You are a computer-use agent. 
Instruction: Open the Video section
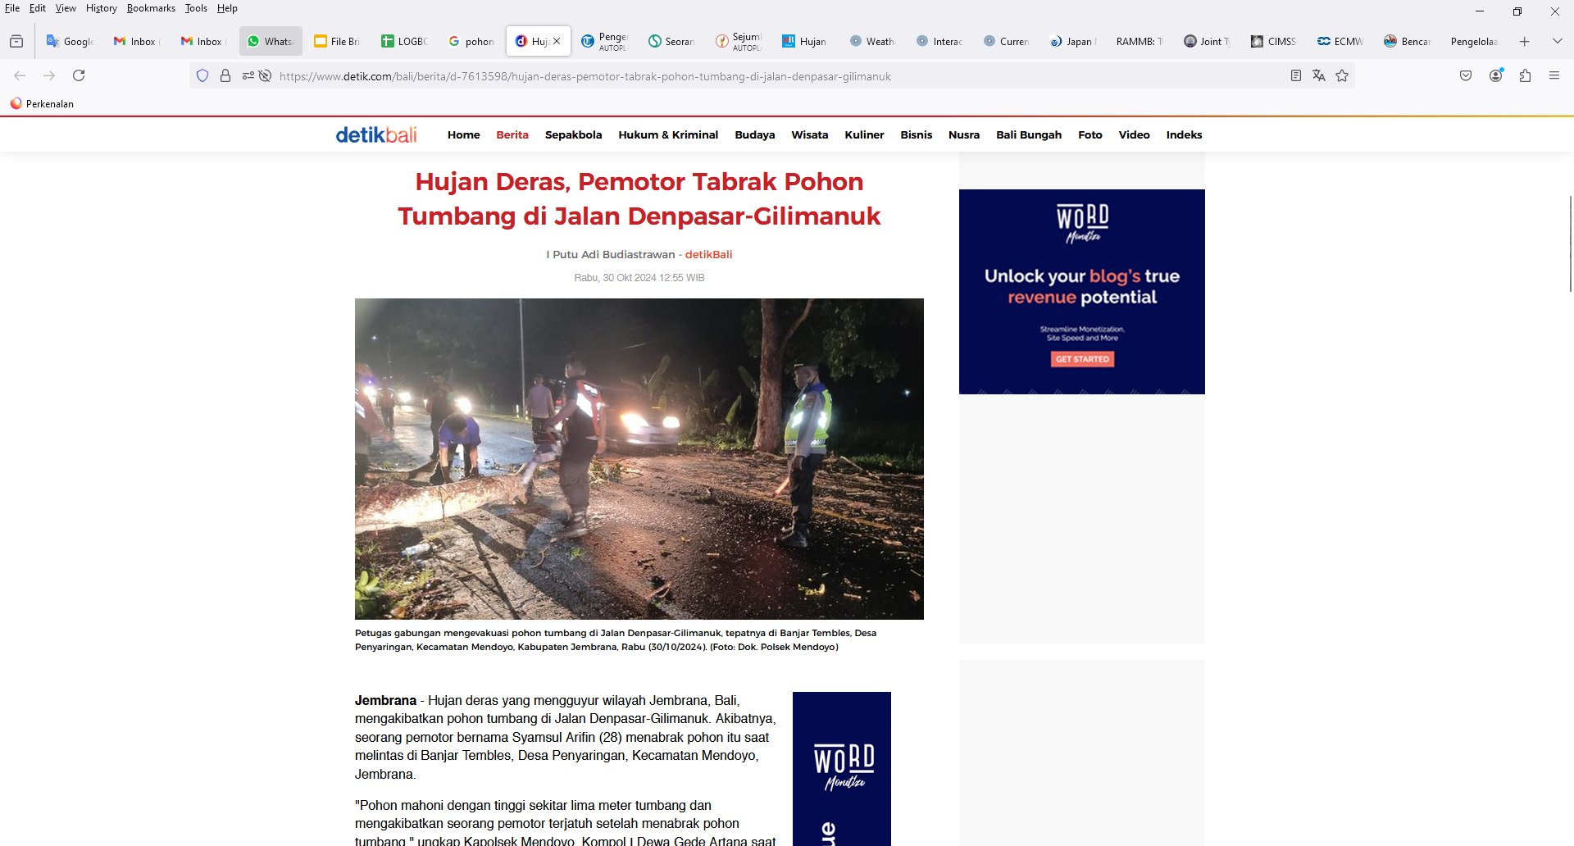[x=1135, y=134]
